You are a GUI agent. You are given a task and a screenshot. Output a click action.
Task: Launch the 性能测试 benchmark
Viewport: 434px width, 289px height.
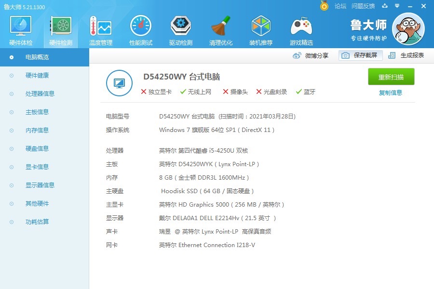click(x=140, y=29)
